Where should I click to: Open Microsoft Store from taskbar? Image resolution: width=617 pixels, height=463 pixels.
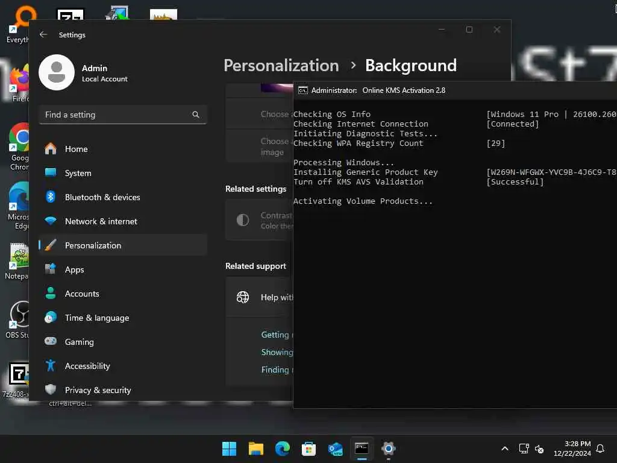308,449
